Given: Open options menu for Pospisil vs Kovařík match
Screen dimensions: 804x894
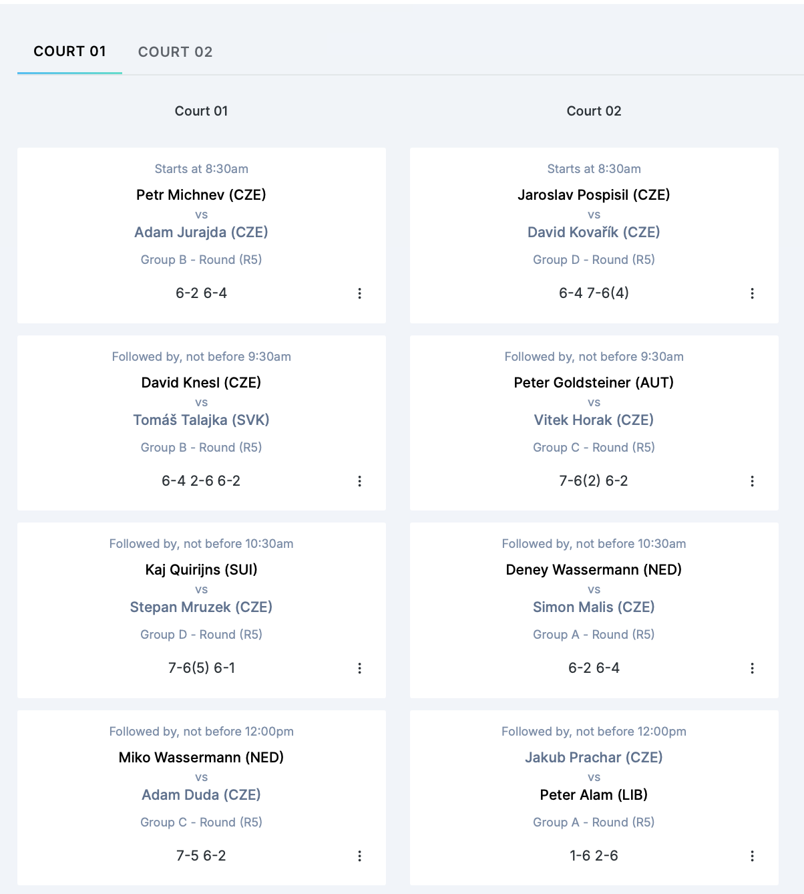Looking at the screenshot, I should 752,293.
